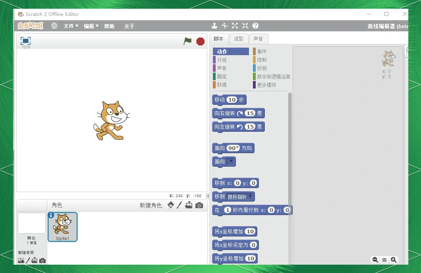Image resolution: width=421 pixels, height=273 pixels.
Task: Select the Sprite1 thumbnail
Action: [63, 227]
